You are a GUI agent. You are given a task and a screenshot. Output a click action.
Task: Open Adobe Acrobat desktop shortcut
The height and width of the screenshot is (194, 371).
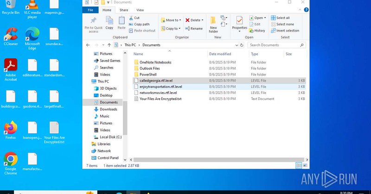[11, 70]
